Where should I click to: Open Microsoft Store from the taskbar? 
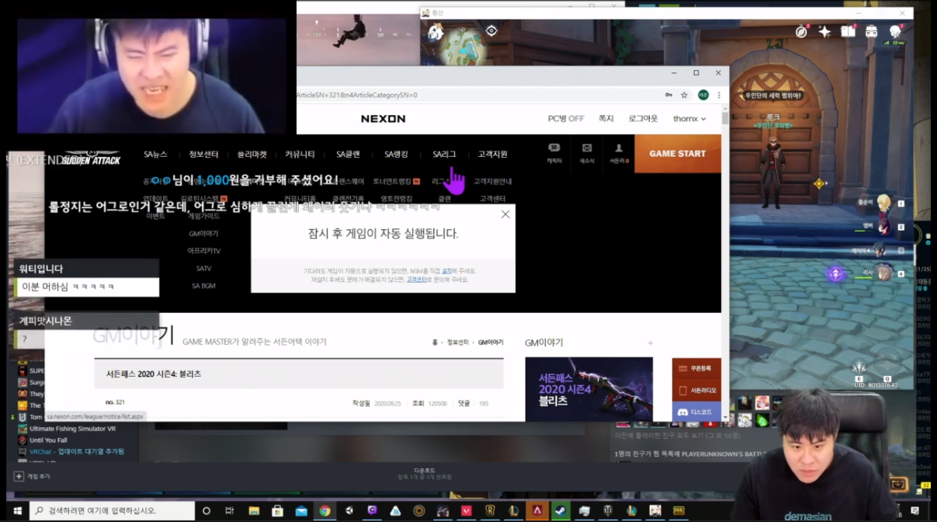coord(277,510)
